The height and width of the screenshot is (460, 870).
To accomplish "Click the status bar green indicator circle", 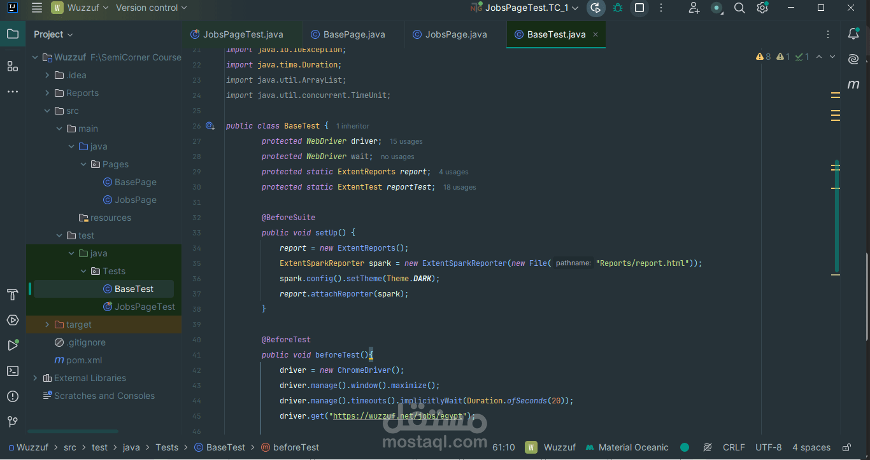I will (x=685, y=447).
